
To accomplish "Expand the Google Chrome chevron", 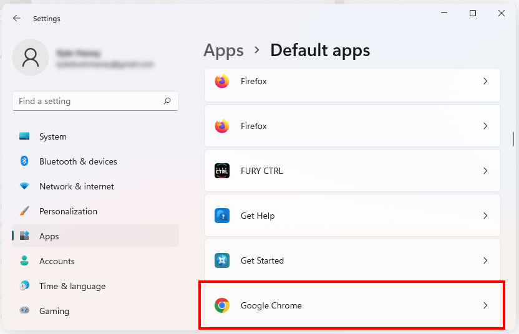I will 485,305.
